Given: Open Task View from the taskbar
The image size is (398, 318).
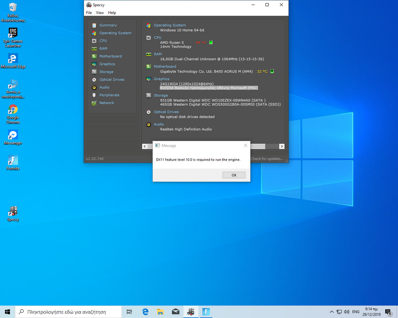Looking at the screenshot, I should point(129,312).
